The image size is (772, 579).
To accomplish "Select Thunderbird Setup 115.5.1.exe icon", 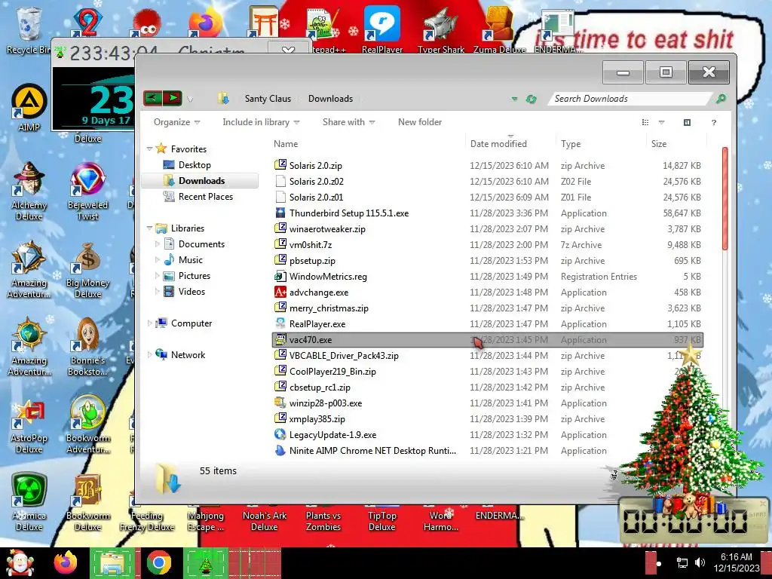I will [280, 213].
